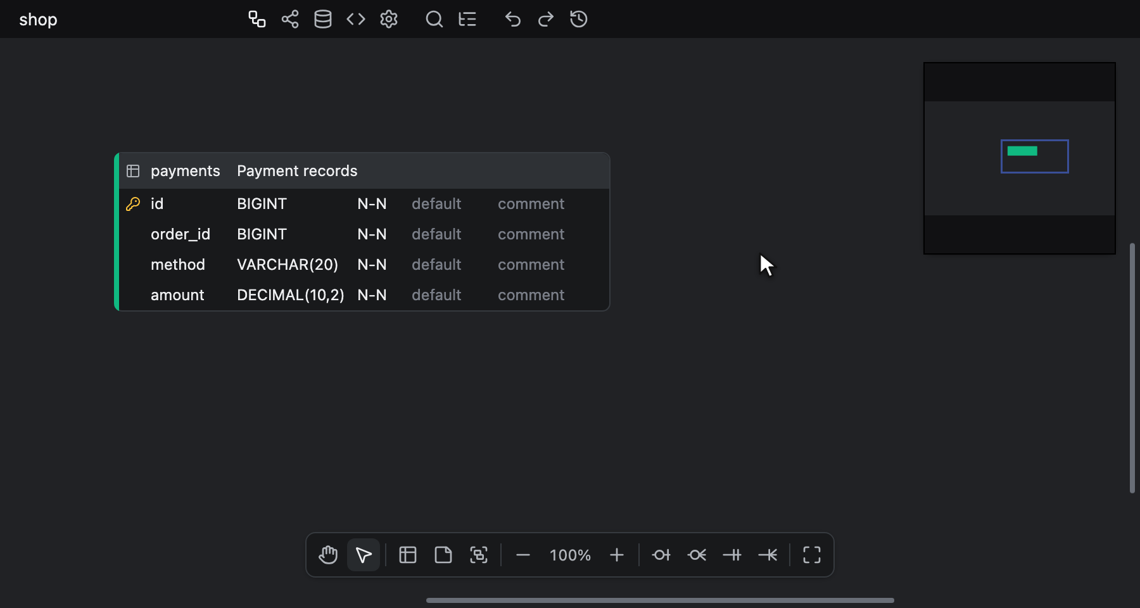
Task: Click the amount column default field
Action: tap(436, 295)
